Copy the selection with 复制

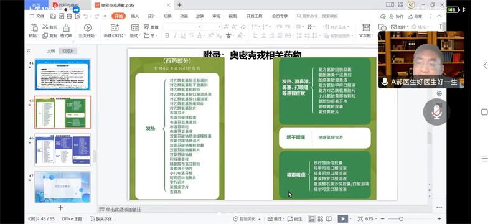(x=50, y=36)
